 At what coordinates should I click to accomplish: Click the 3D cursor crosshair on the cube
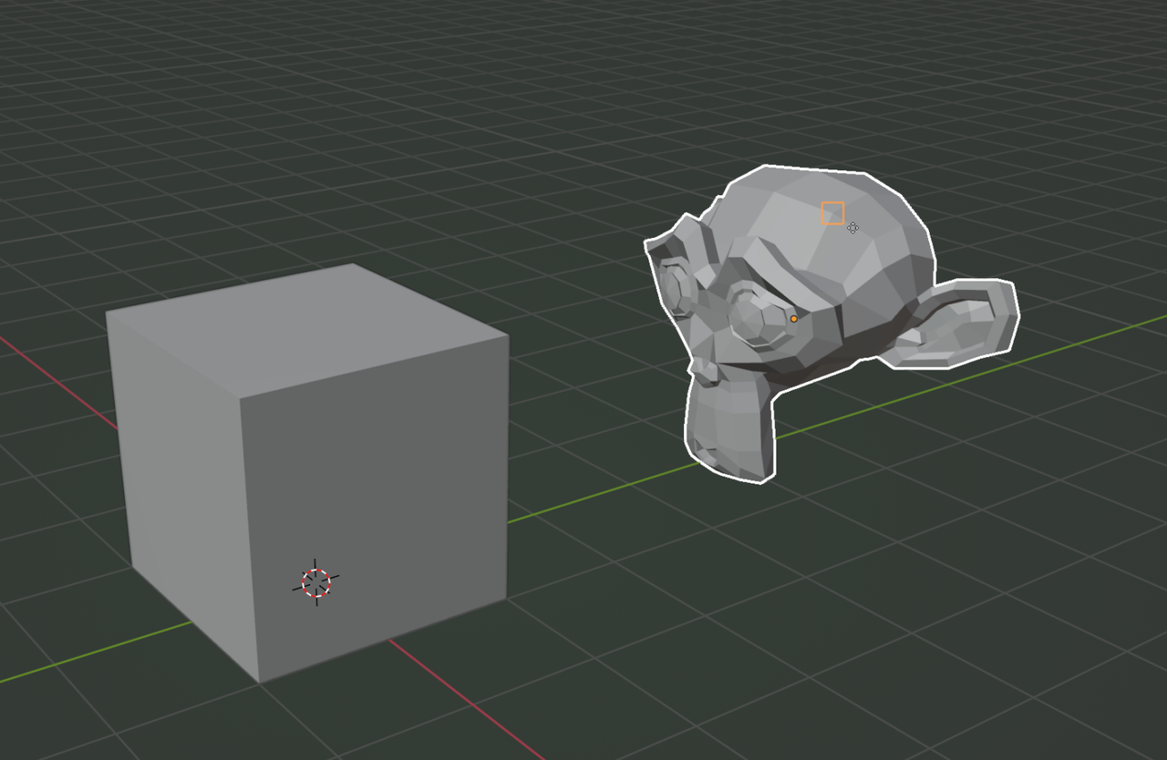(x=315, y=583)
